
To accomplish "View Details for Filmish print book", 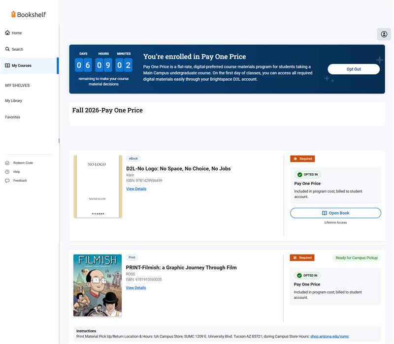I will [136, 288].
